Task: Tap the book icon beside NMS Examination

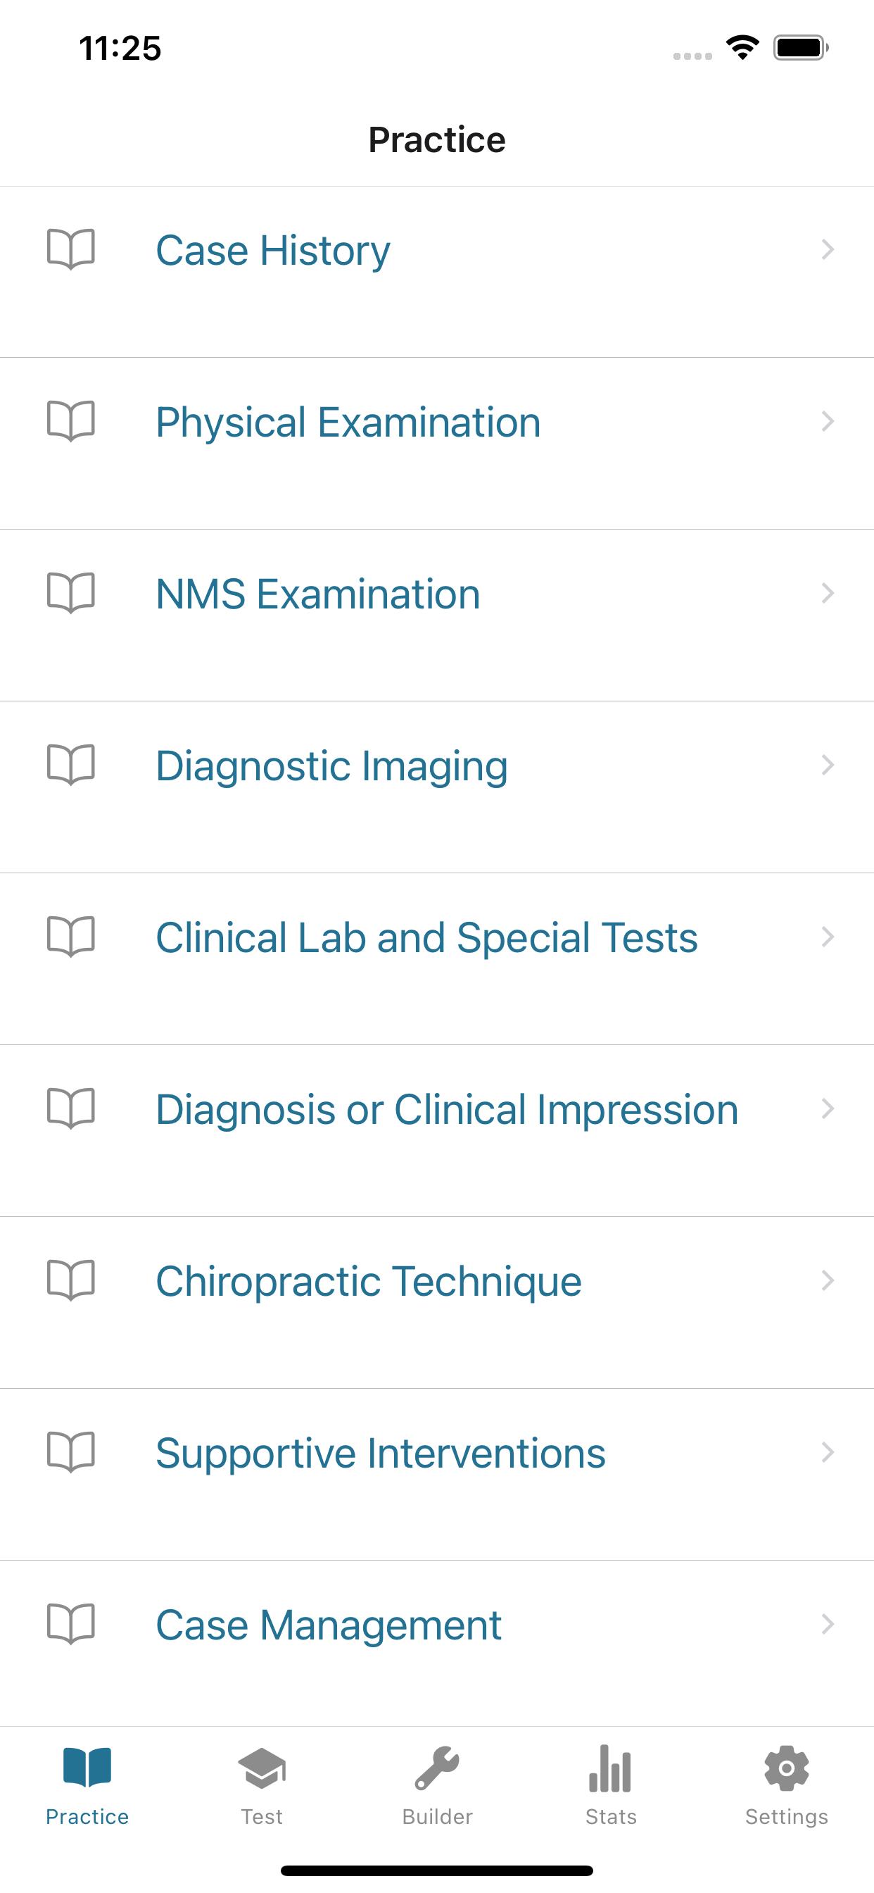Action: pyautogui.click(x=71, y=593)
